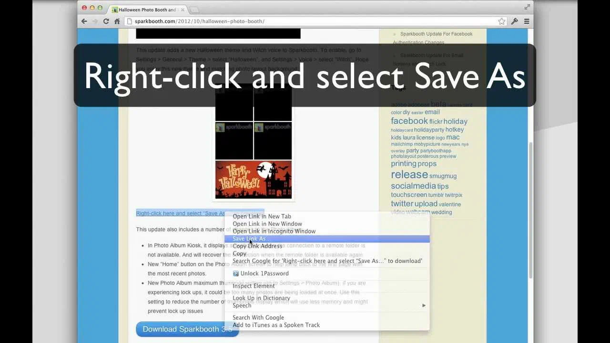This screenshot has width=610, height=343.
Task: Open the wrench settings icon
Action: pos(514,21)
